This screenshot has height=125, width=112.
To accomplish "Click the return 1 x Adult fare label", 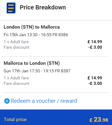I will click(x=16, y=78).
